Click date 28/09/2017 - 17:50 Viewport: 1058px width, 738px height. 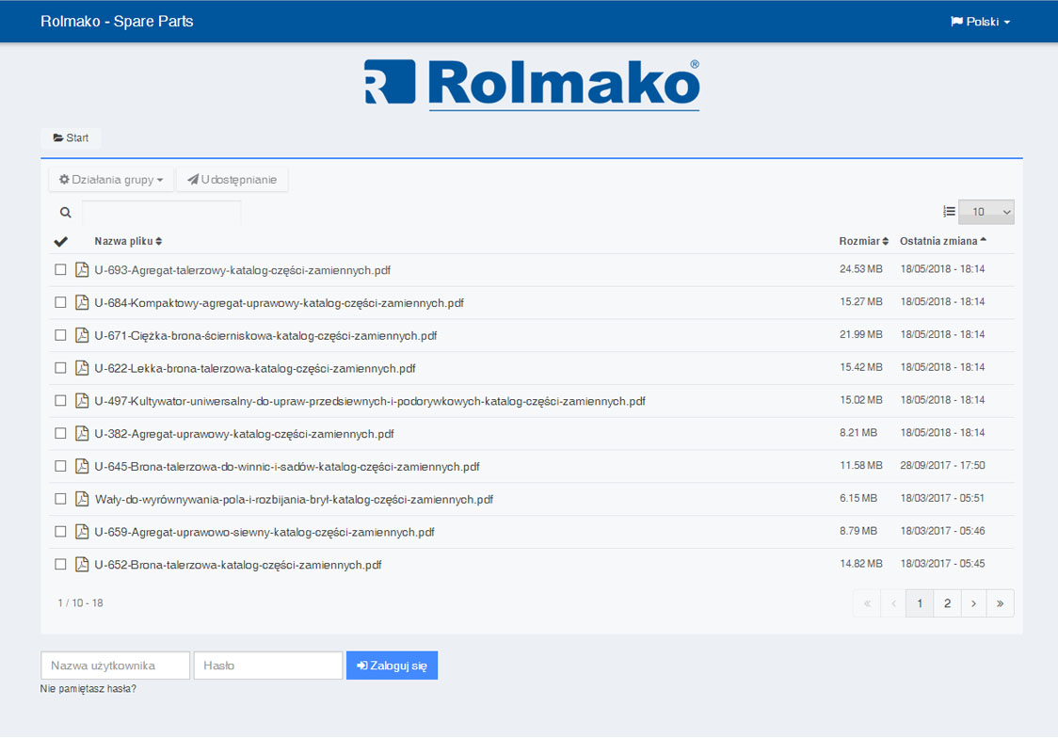[x=942, y=465]
